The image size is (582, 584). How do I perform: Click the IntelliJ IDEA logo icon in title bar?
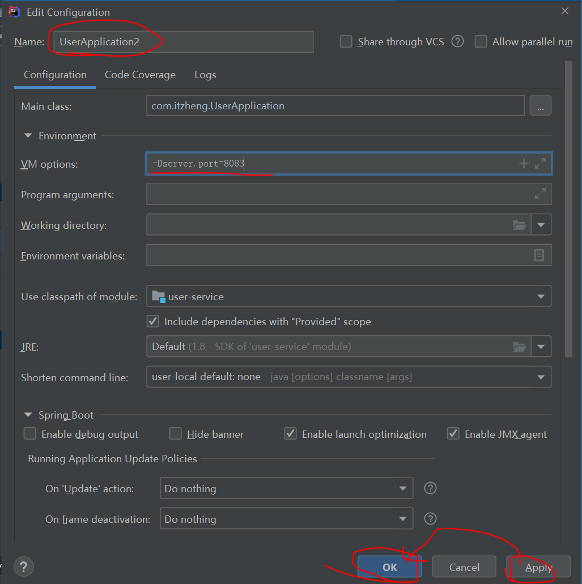tap(14, 12)
